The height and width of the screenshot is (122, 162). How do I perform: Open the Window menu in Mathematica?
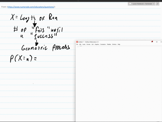click(114, 44)
